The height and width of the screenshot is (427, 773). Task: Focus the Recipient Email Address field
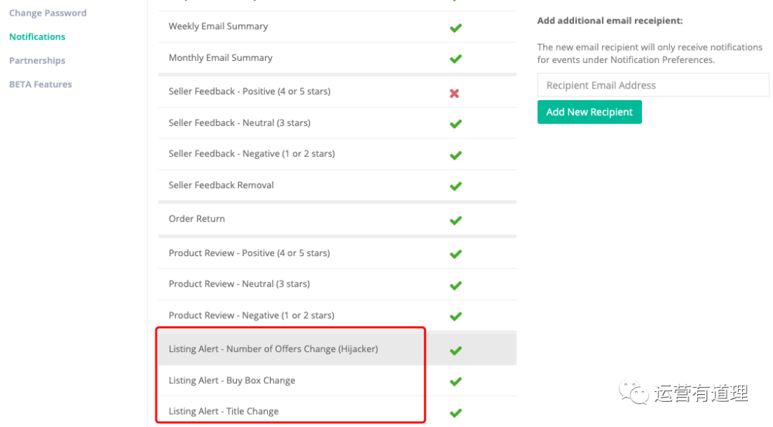pos(653,85)
